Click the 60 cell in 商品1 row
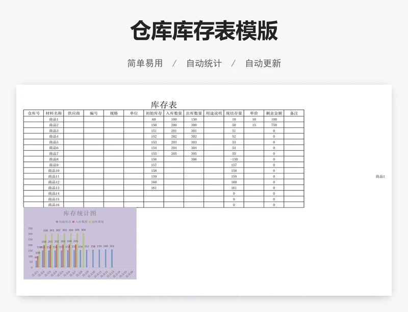The image size is (408, 312). 154,119
